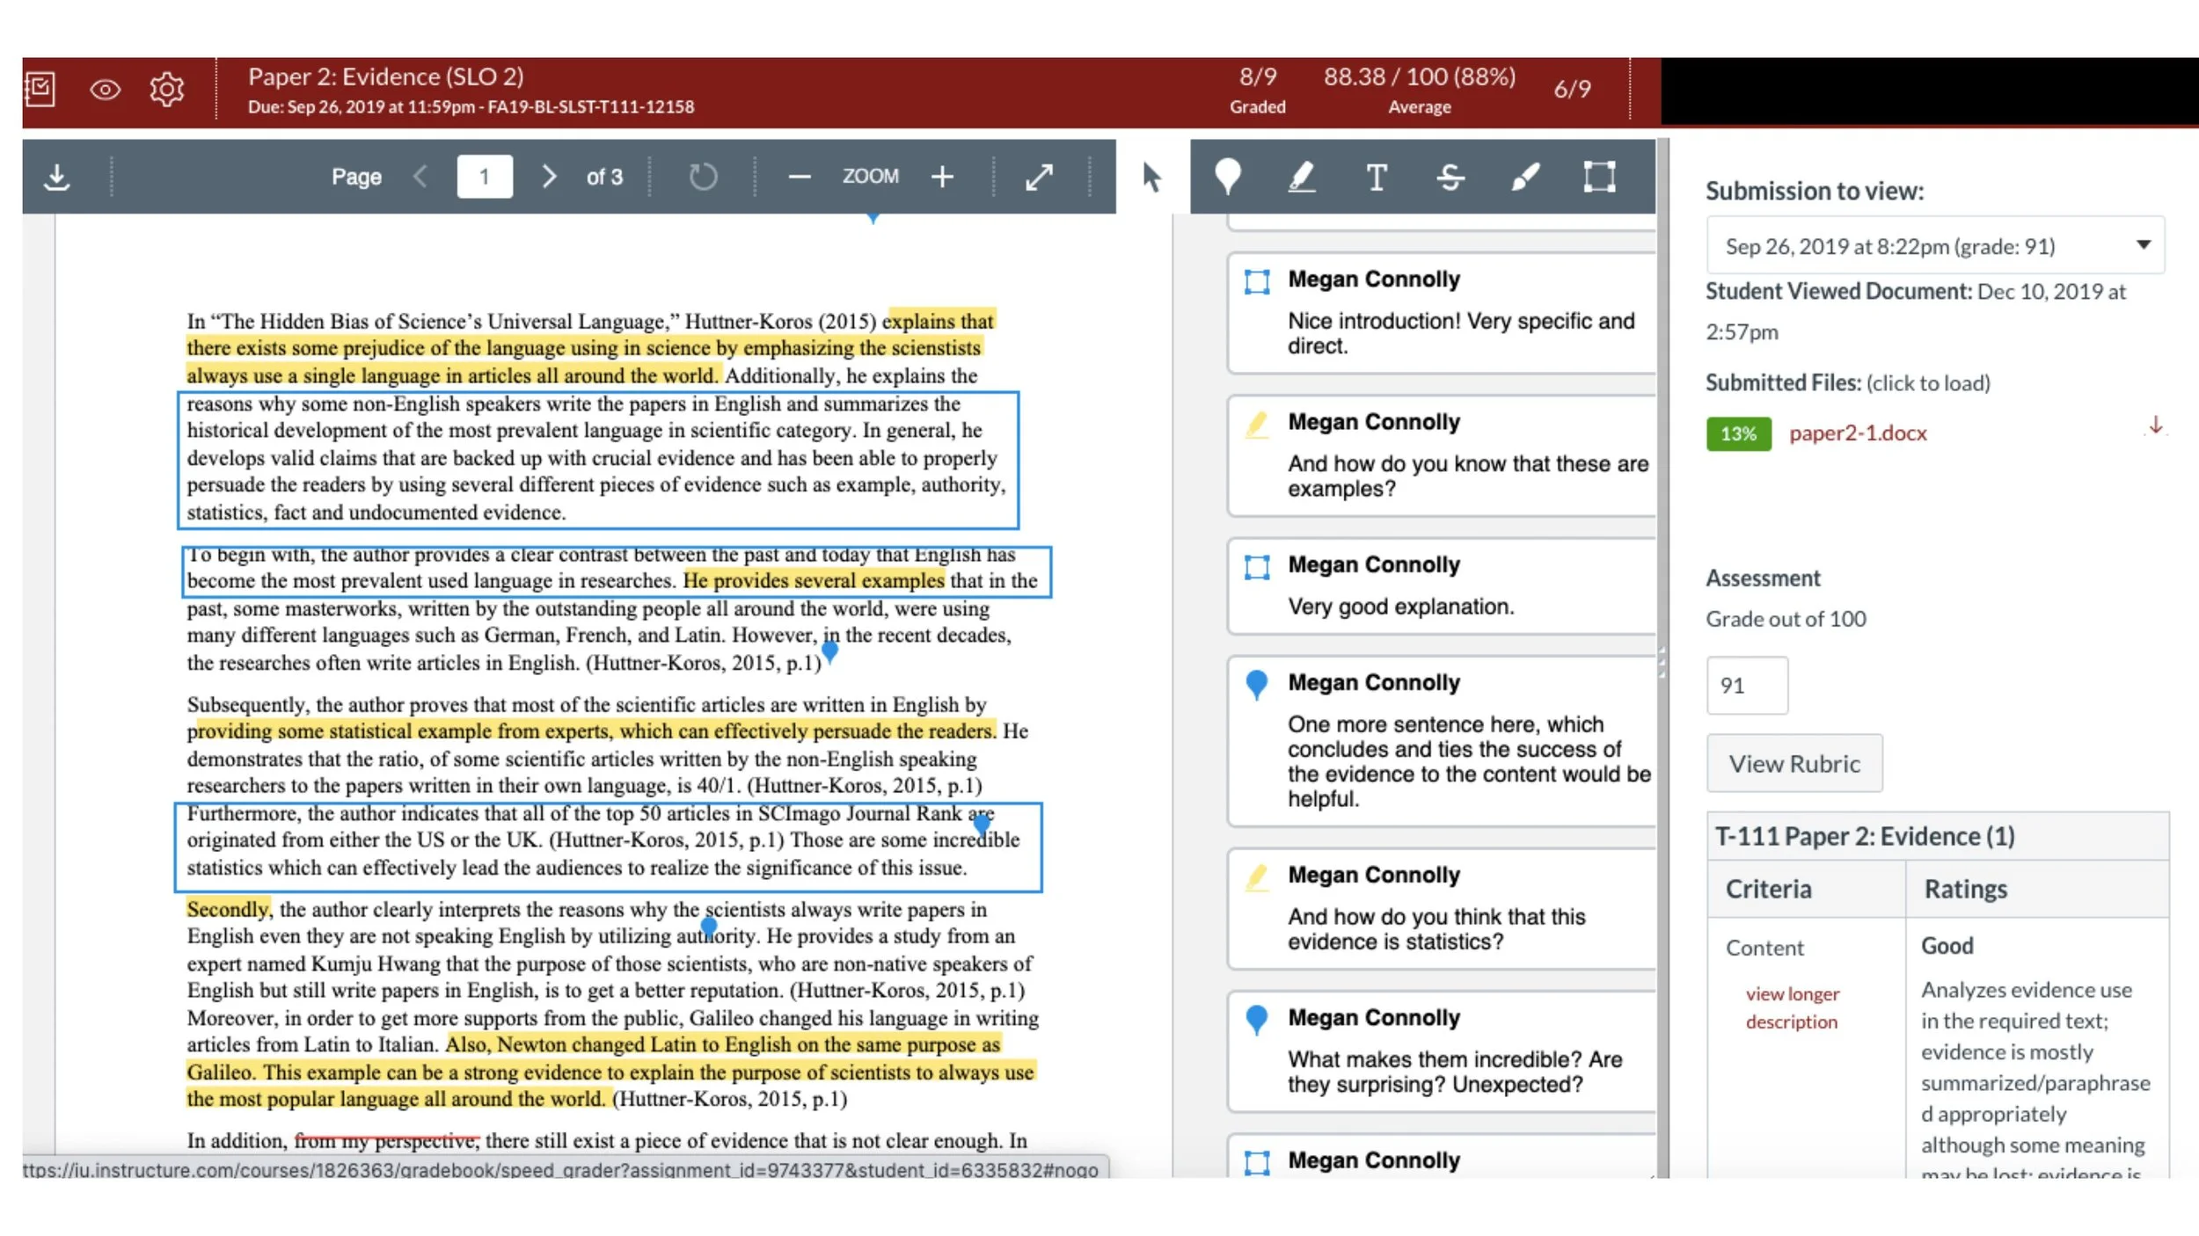
Task: Click the grade input field showing 91
Action: click(1746, 685)
